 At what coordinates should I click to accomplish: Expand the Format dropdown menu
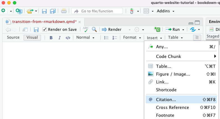(132, 38)
